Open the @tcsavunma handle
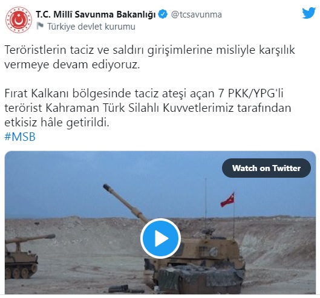This screenshot has width=320, height=298. click(197, 15)
